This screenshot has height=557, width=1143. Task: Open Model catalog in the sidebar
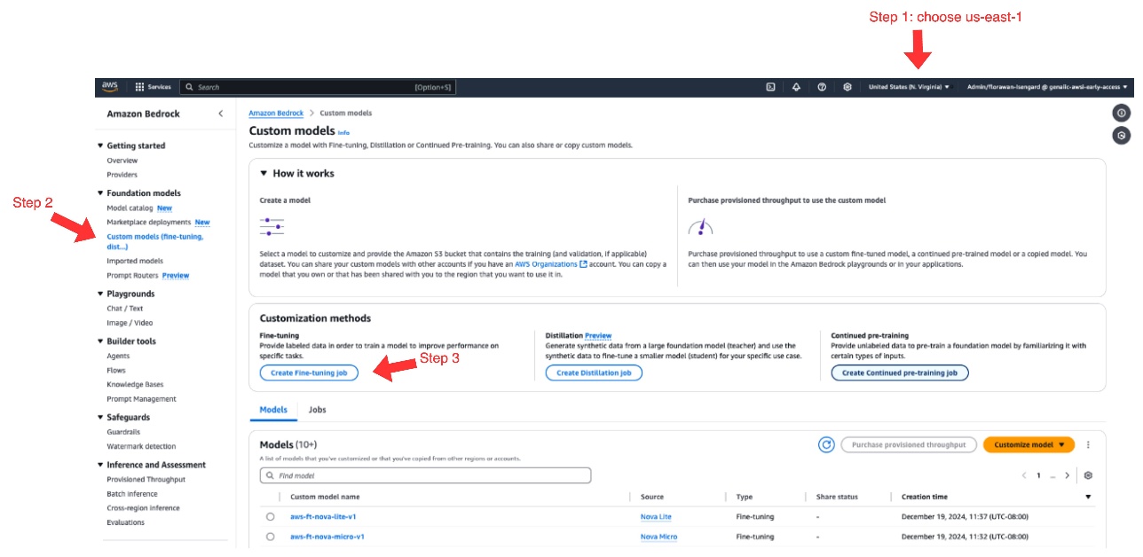(x=130, y=208)
